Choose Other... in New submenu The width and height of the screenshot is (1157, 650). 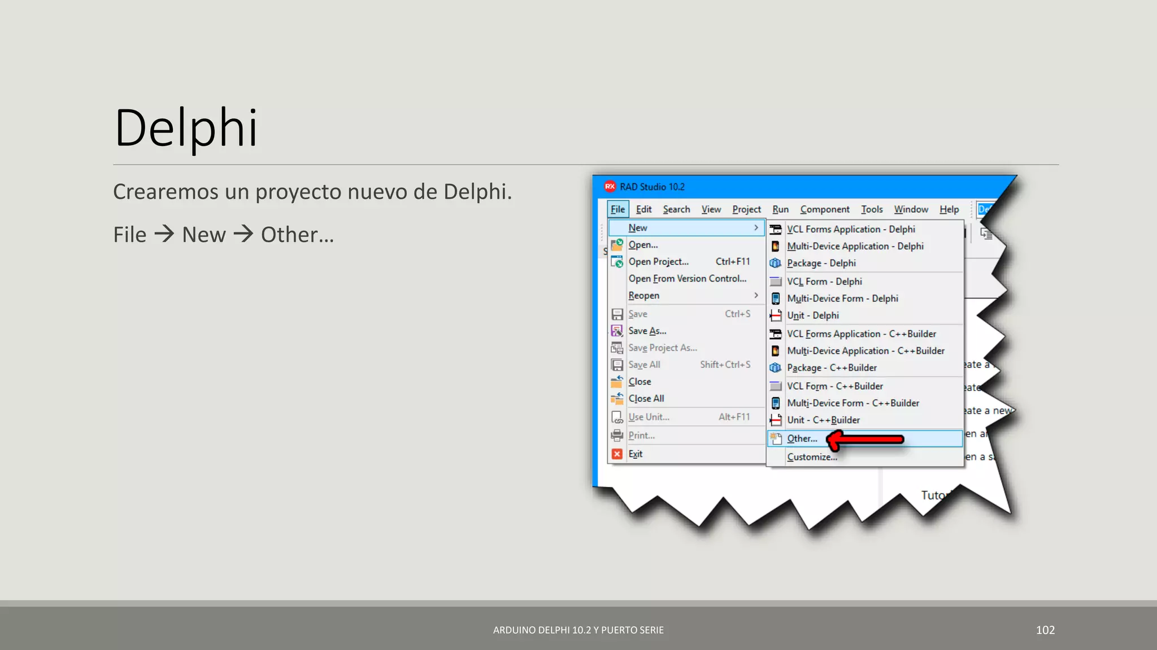865,438
